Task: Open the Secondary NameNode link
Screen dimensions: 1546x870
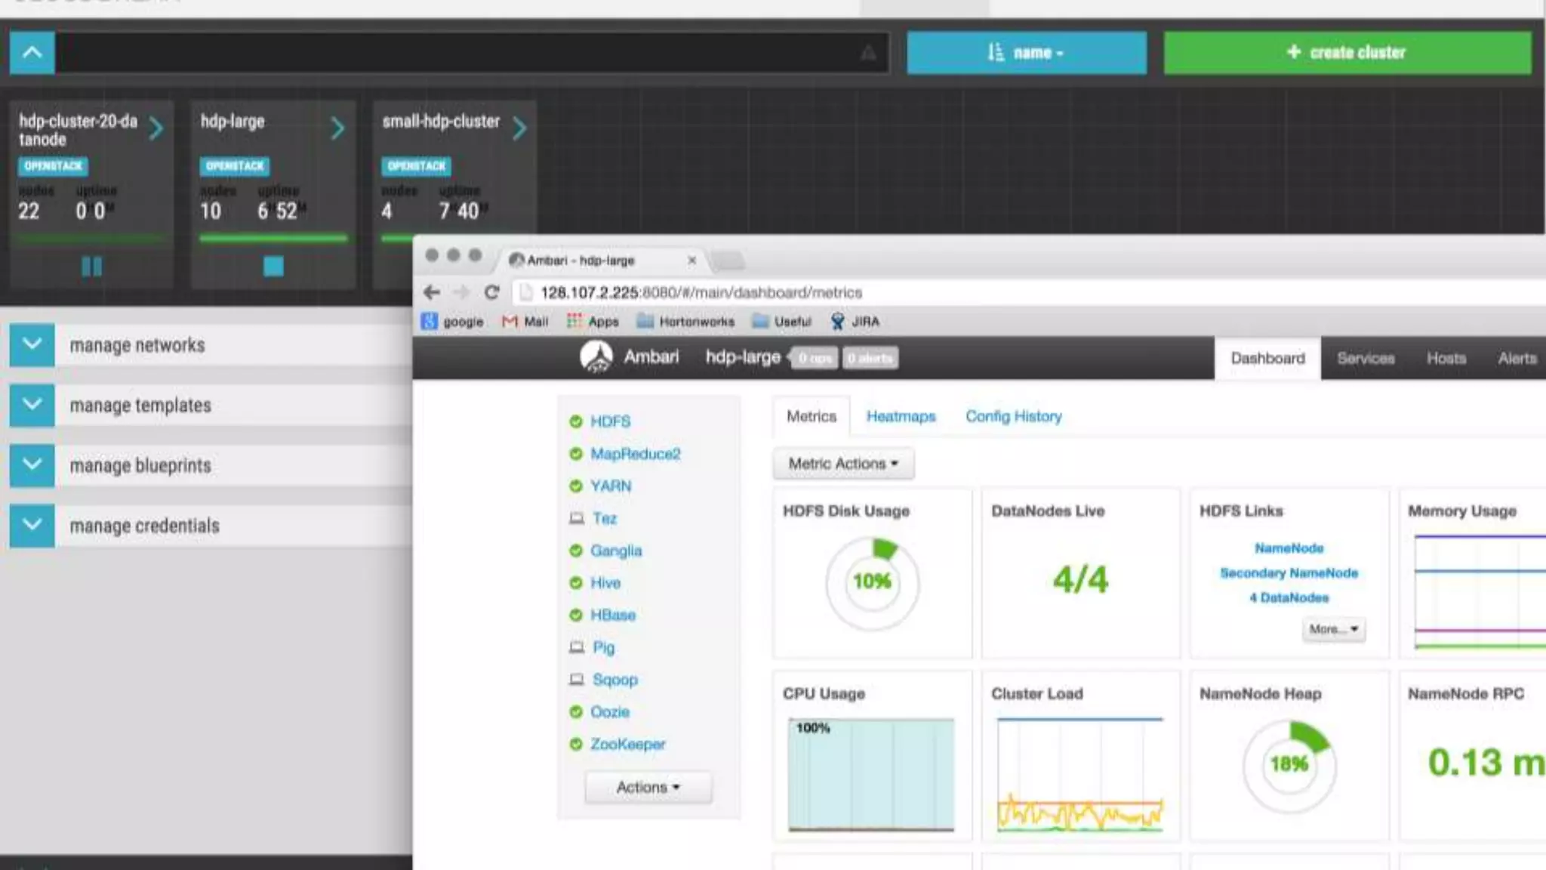Action: tap(1289, 573)
